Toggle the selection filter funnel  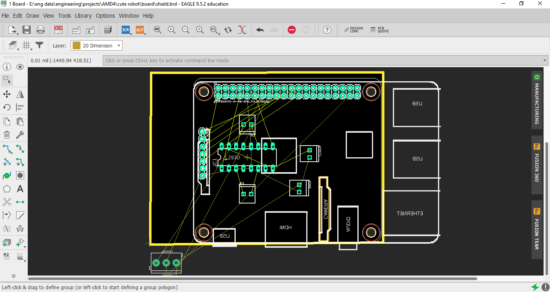click(x=39, y=45)
